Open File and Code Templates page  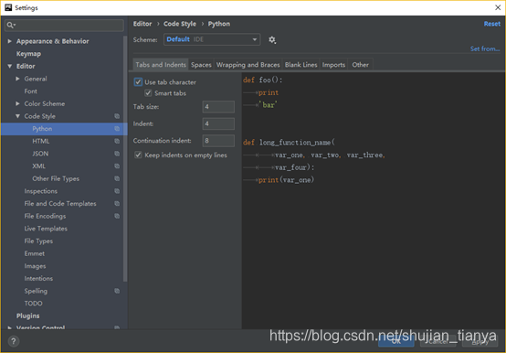coord(60,203)
